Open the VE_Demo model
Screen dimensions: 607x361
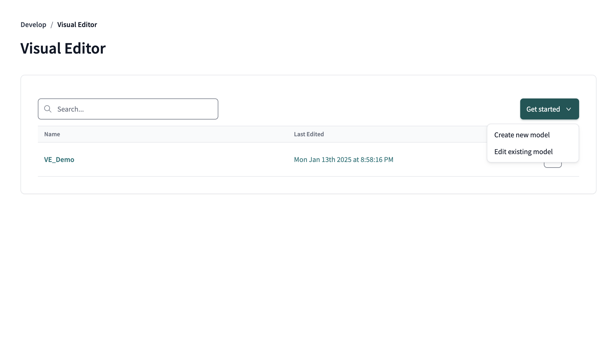(x=59, y=159)
